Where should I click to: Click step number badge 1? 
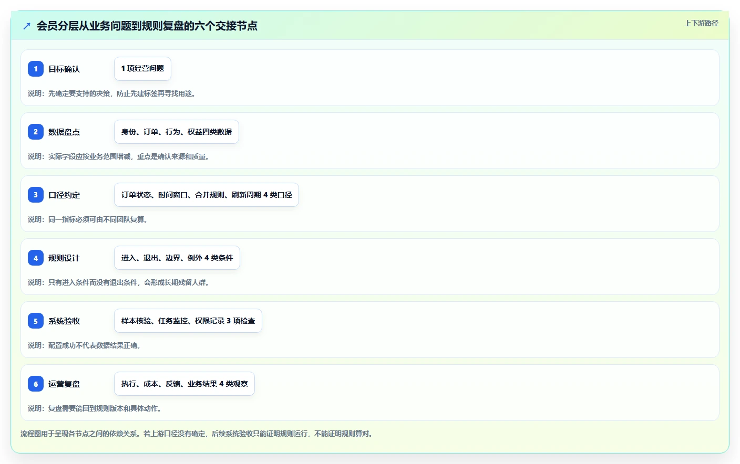point(36,69)
